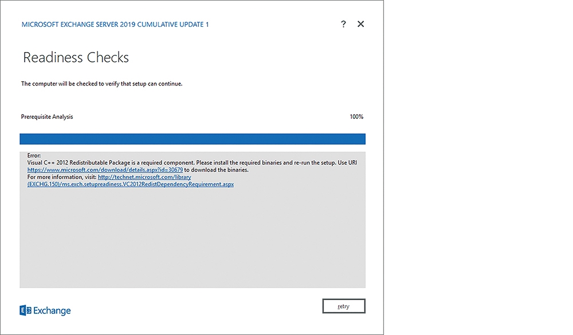
Task: Click the Visual C++ 2012 Redistributable message
Action: (x=192, y=162)
